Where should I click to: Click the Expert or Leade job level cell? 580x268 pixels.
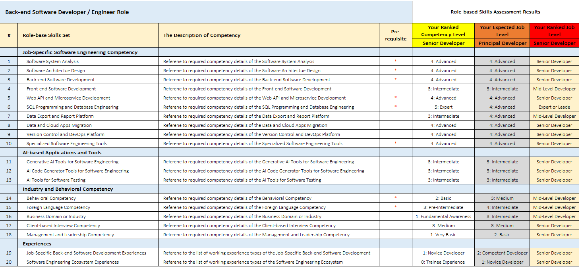(x=554, y=107)
